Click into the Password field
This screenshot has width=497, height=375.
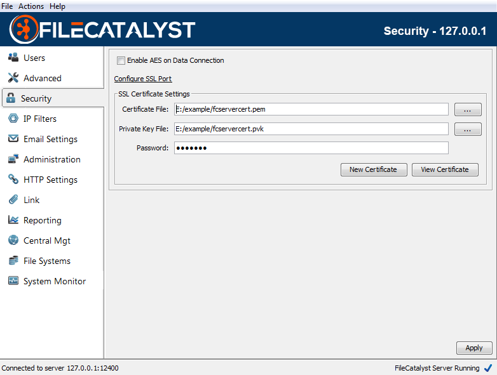[311, 148]
